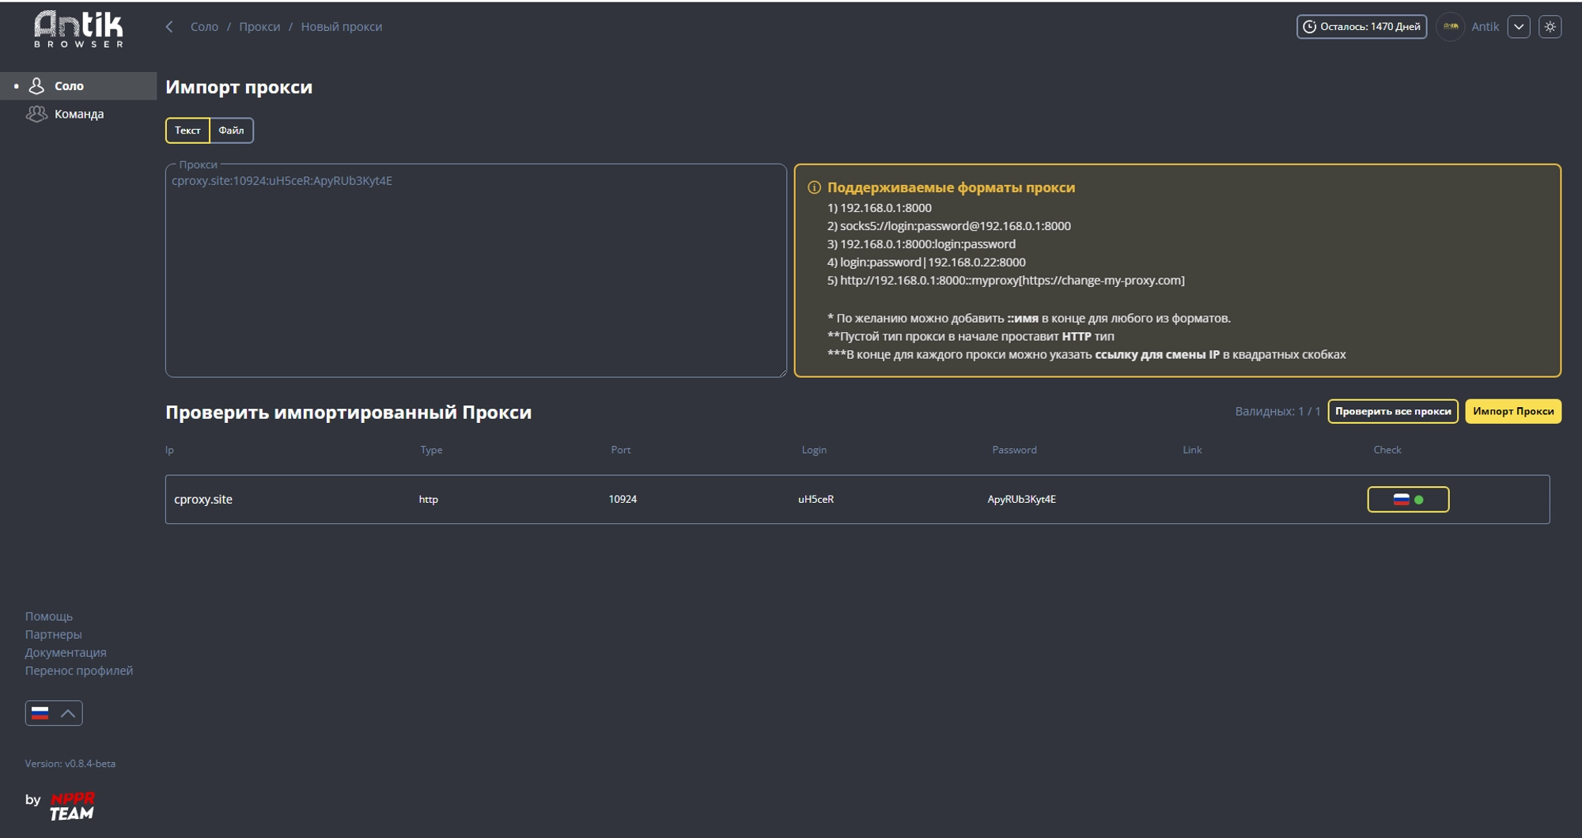Click the Antik user avatar

(x=1451, y=26)
